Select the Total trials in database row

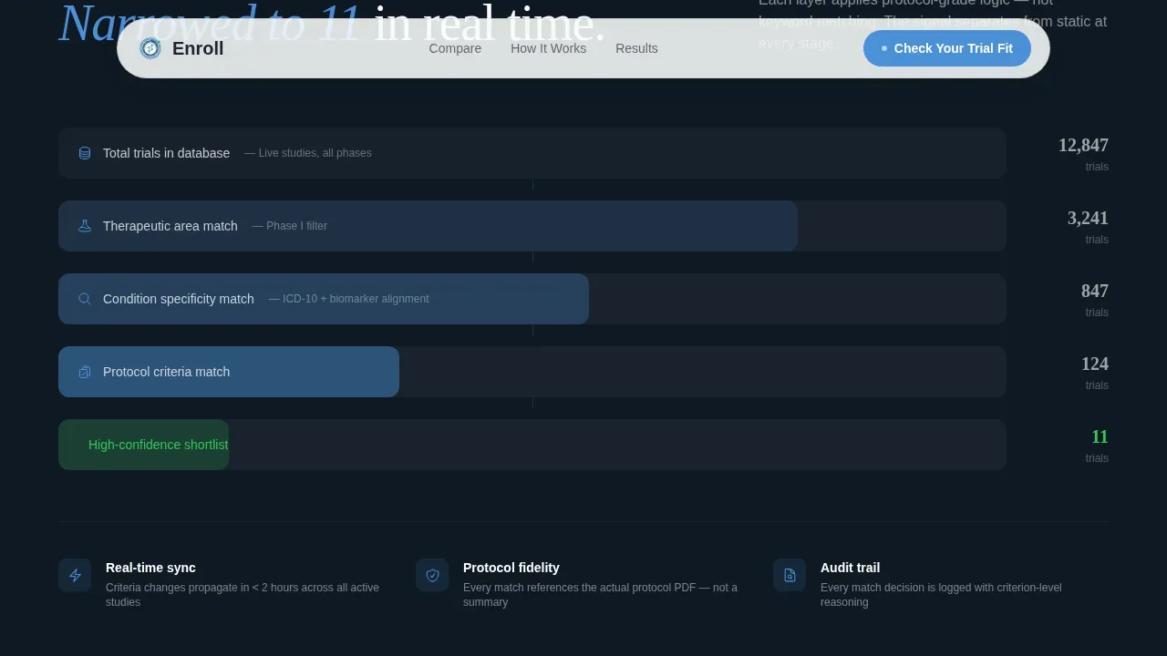[532, 153]
